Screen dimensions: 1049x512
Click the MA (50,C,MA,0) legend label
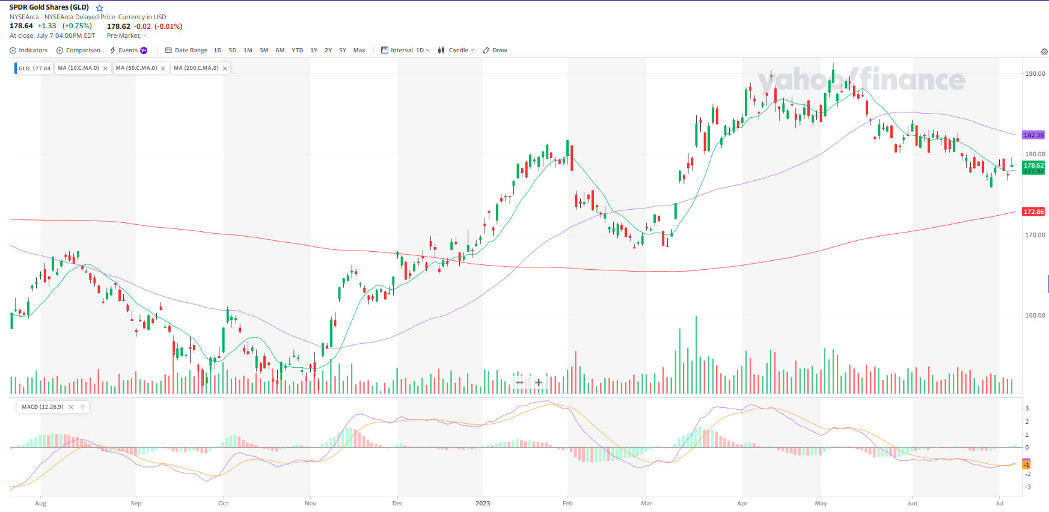pos(136,68)
